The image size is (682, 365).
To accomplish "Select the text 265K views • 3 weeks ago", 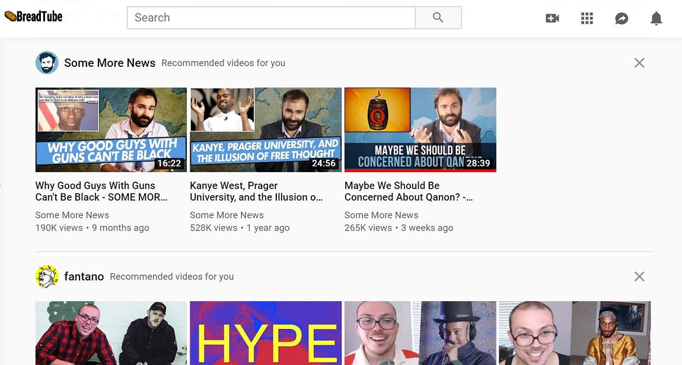I will [x=399, y=228].
